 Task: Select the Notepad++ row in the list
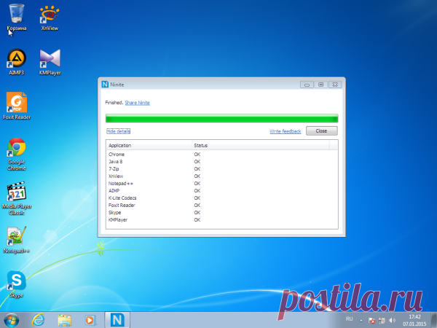point(222,183)
